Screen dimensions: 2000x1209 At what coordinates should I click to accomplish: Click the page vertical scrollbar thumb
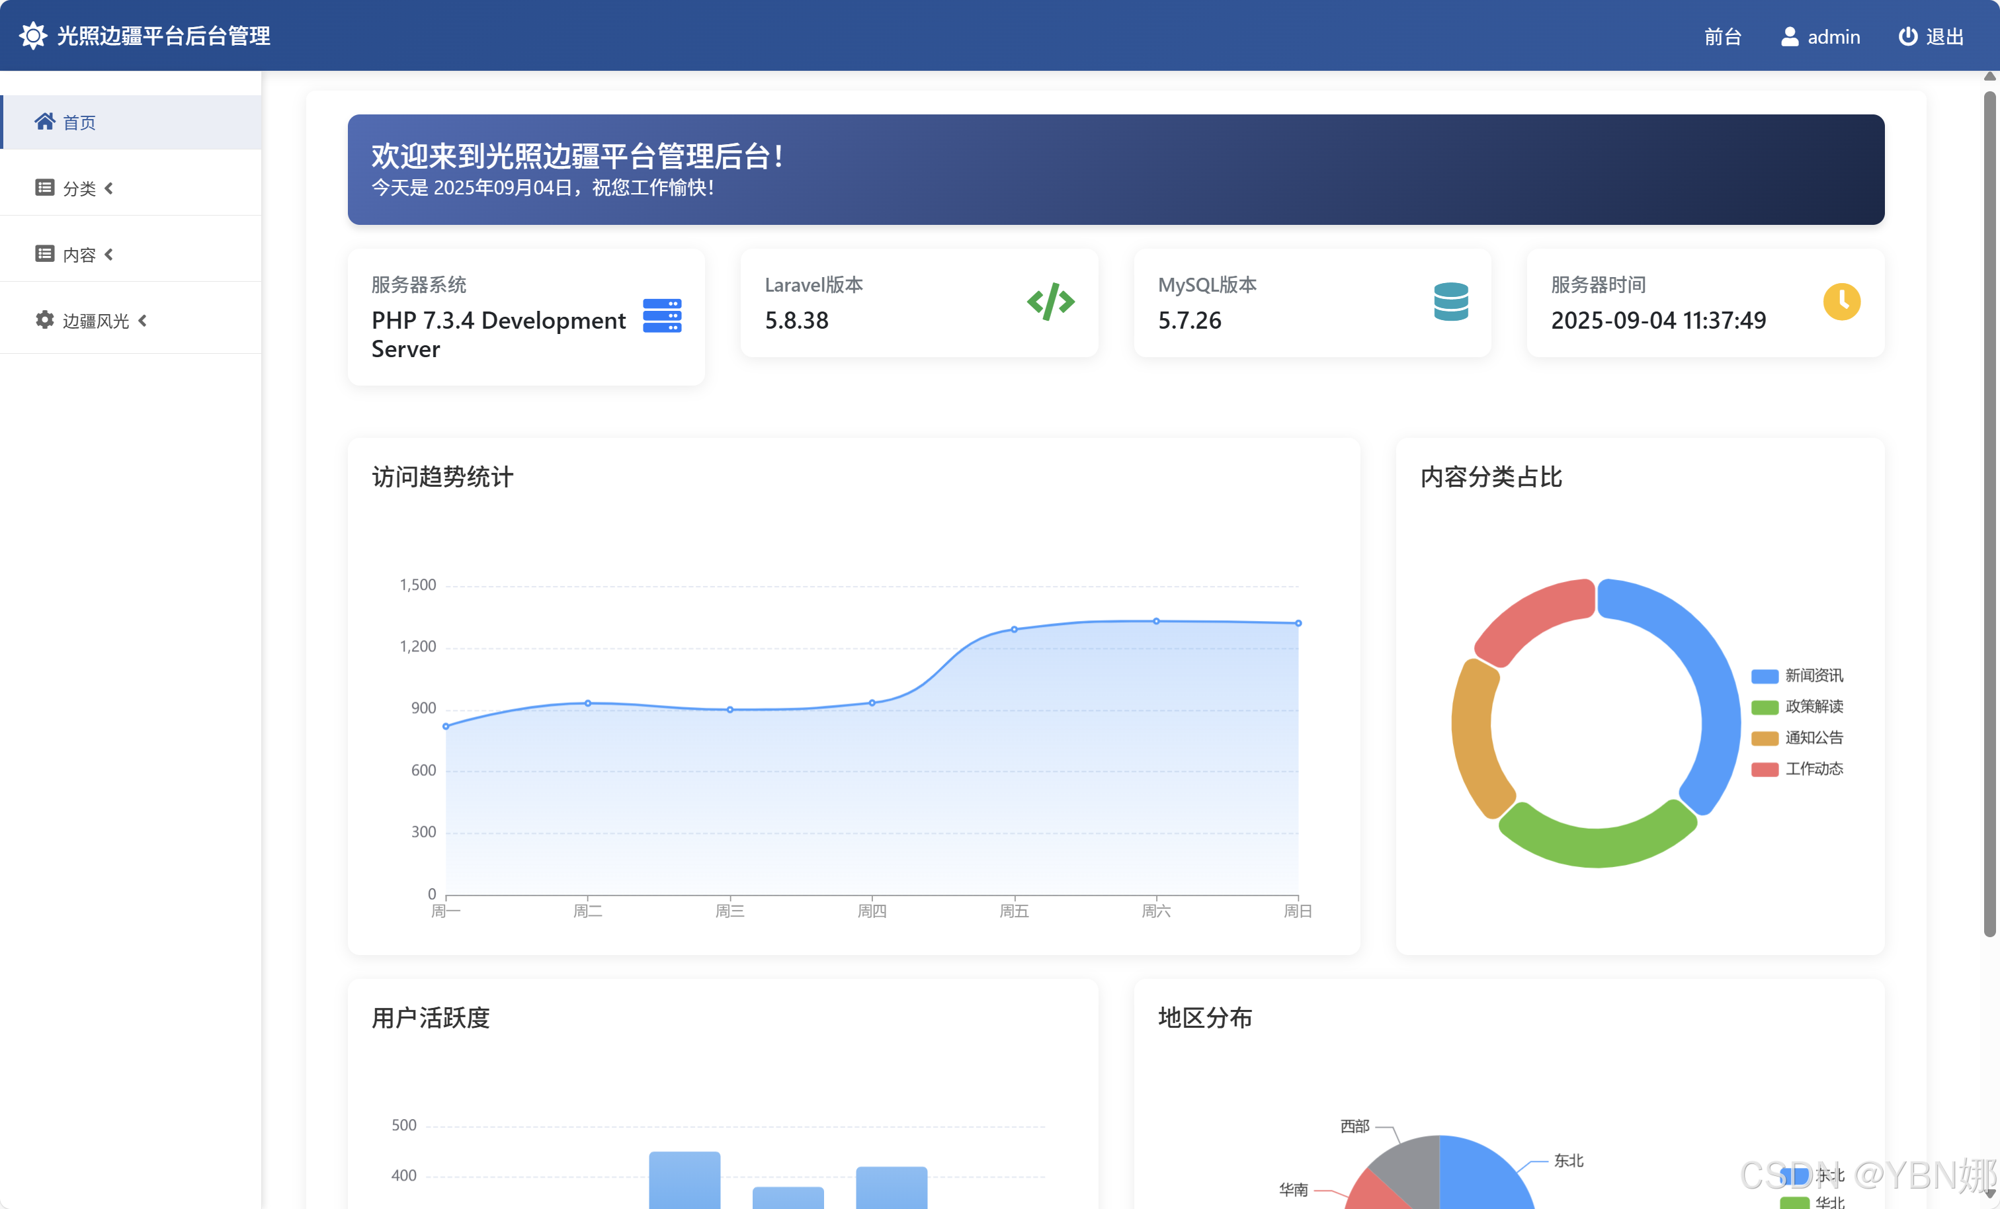pos(1989,513)
